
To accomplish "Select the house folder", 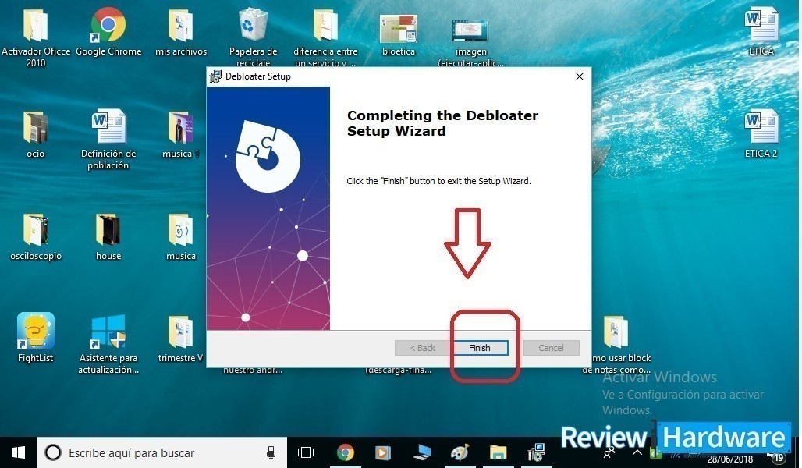I will point(108,236).
